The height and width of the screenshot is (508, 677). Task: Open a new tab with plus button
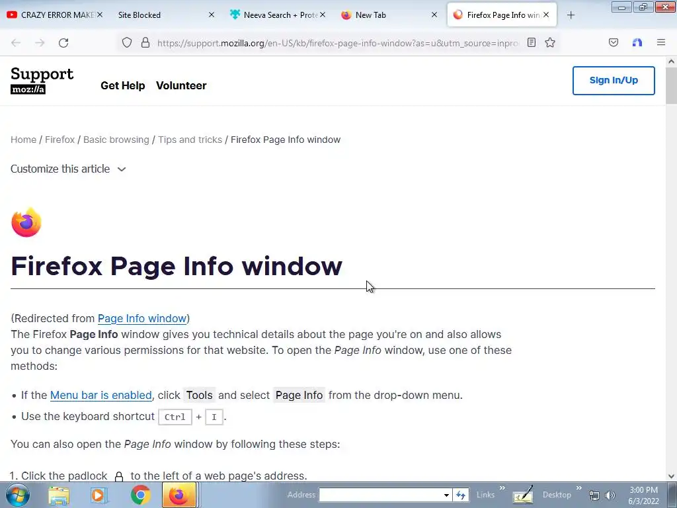pyautogui.click(x=571, y=15)
